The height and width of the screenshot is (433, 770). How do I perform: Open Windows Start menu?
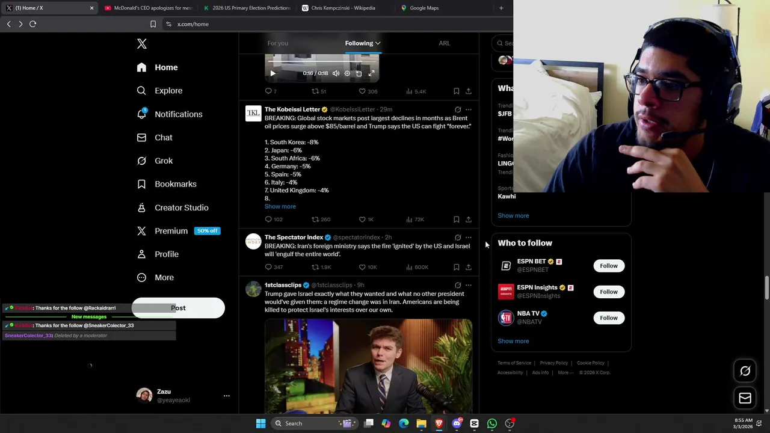(x=260, y=423)
